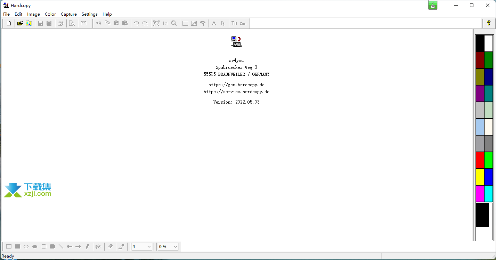Pick the navy blue color swatch
Screen dimensions: 496x260
(x=489, y=77)
